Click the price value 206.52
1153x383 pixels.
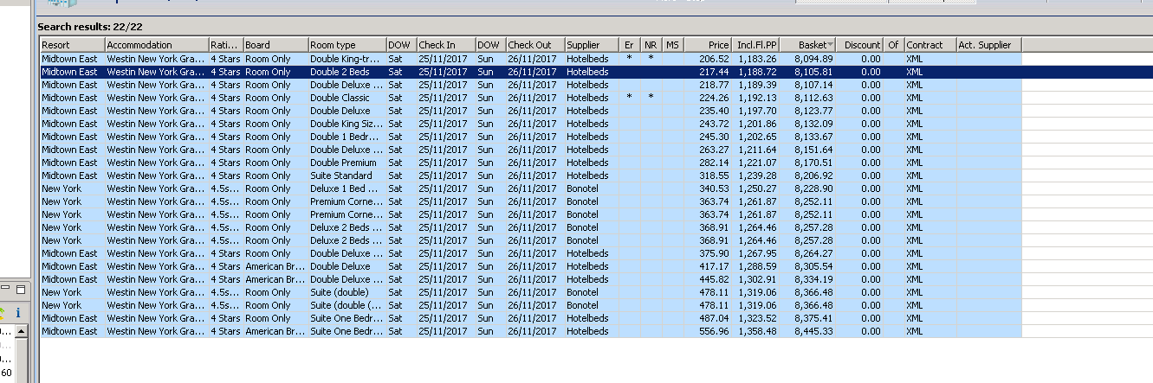(x=714, y=59)
